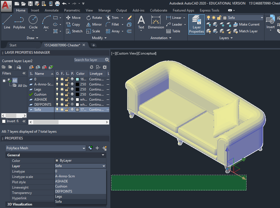
Task: Click the Cushion layer color swatch
Action: [77, 94]
